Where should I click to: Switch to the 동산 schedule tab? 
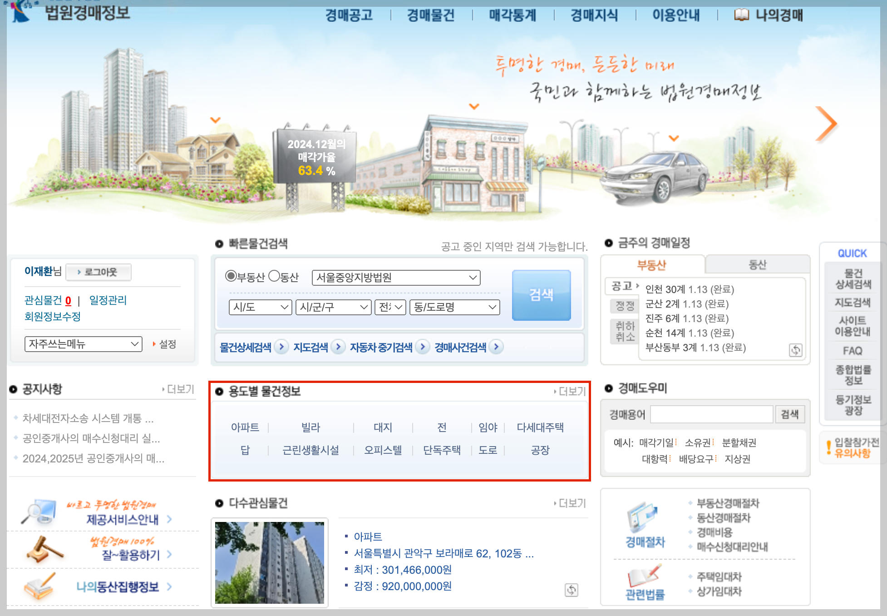(757, 264)
